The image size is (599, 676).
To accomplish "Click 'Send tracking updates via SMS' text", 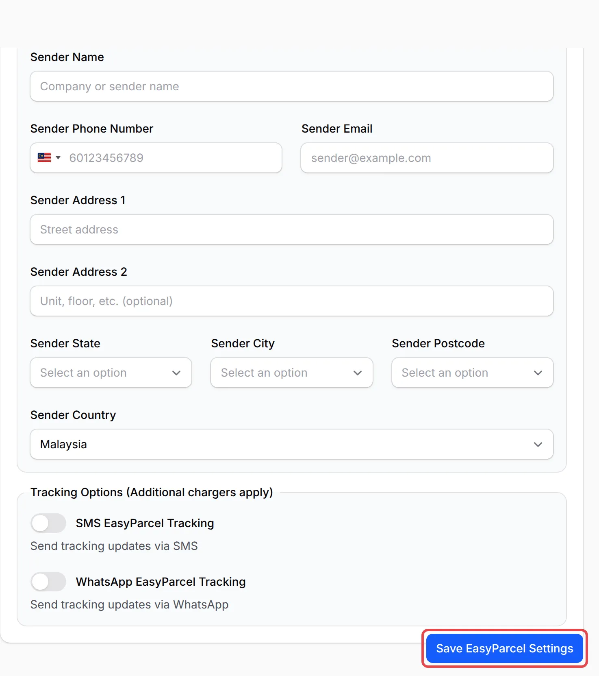I will click(114, 546).
